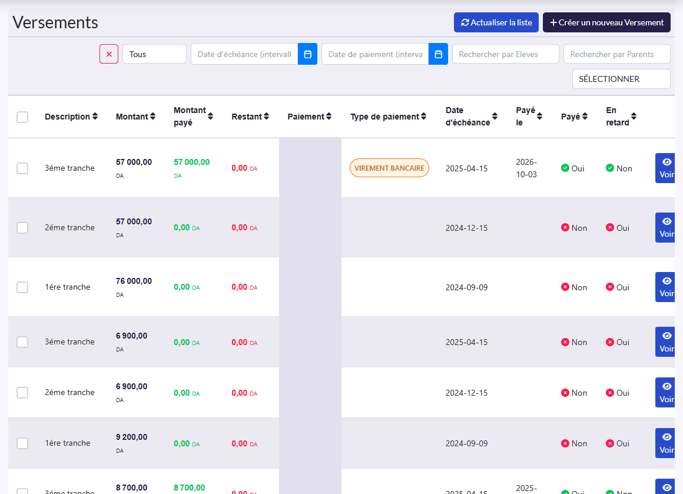683x494 pixels.
Task: Click the VIREMENT BANCAIRE badge
Action: coord(389,168)
